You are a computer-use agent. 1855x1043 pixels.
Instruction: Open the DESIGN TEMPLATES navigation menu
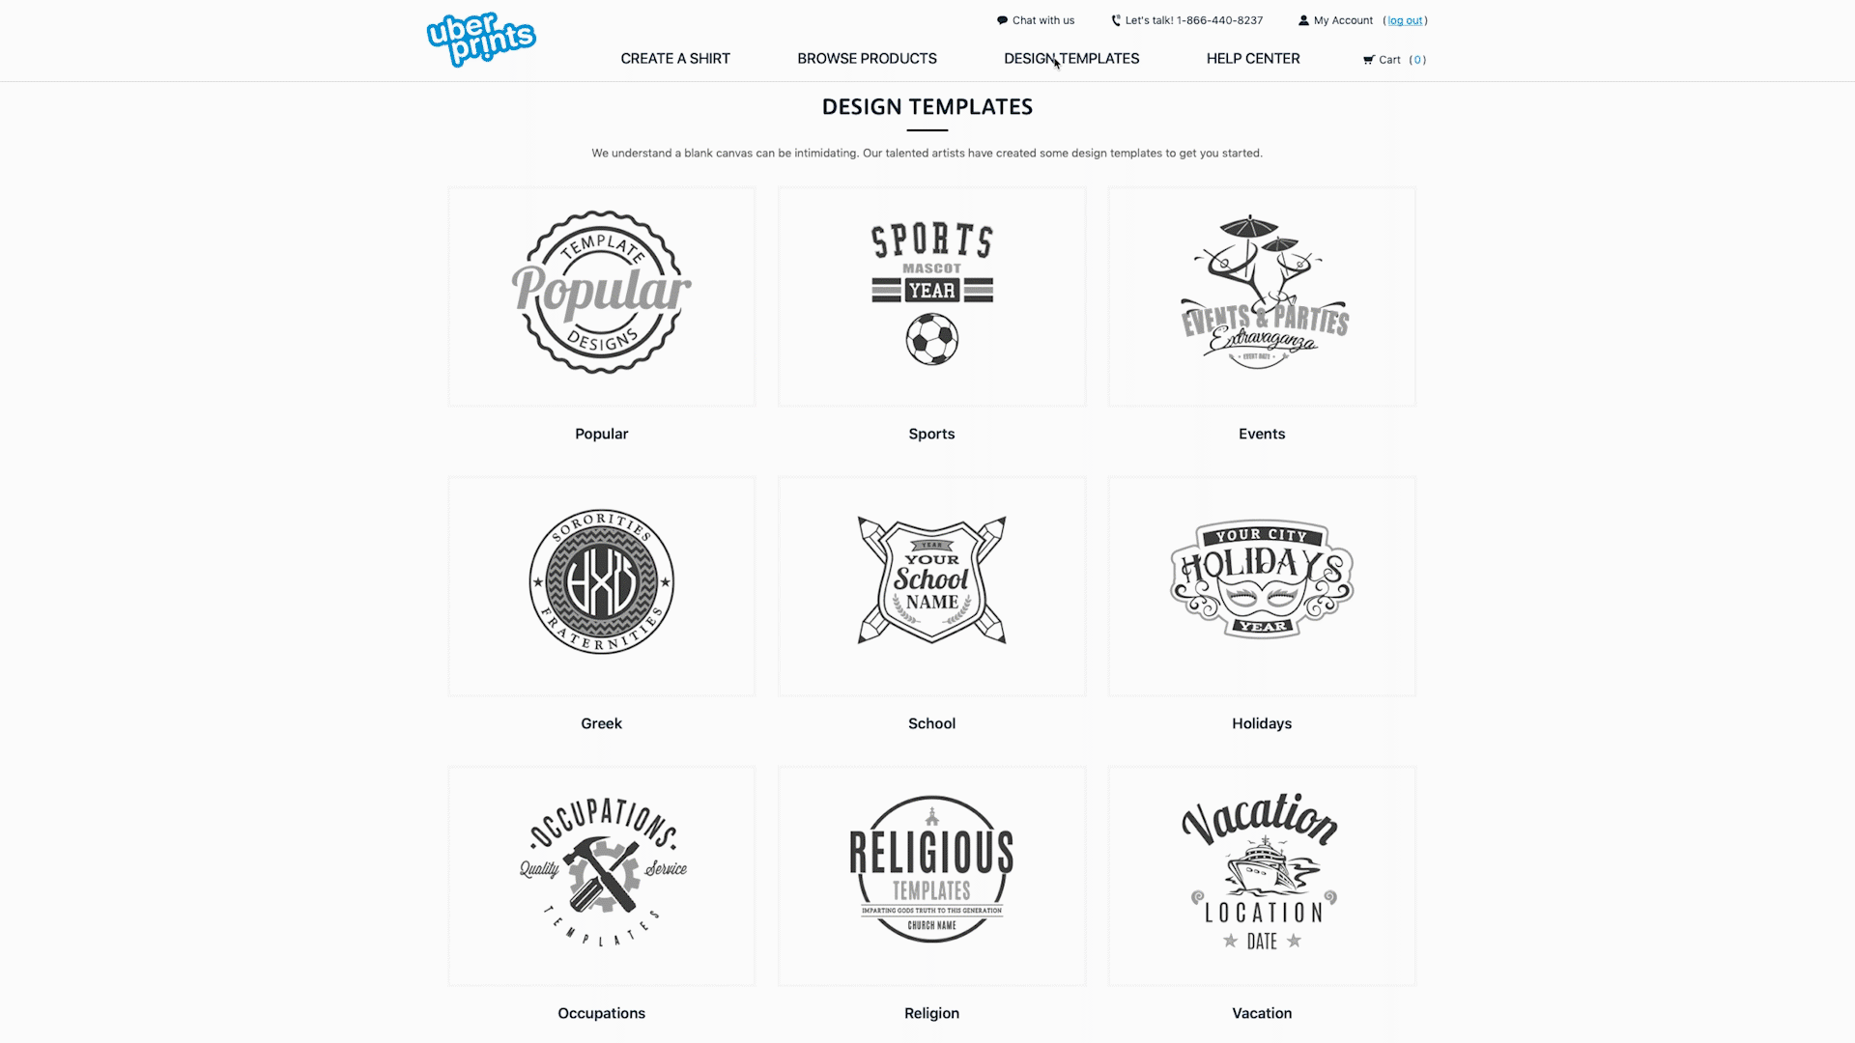(x=1071, y=59)
